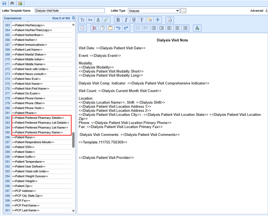Screen dimensions: 268x216
Task: Click the ellipsis button beside Letter Type
Action: [183, 11]
